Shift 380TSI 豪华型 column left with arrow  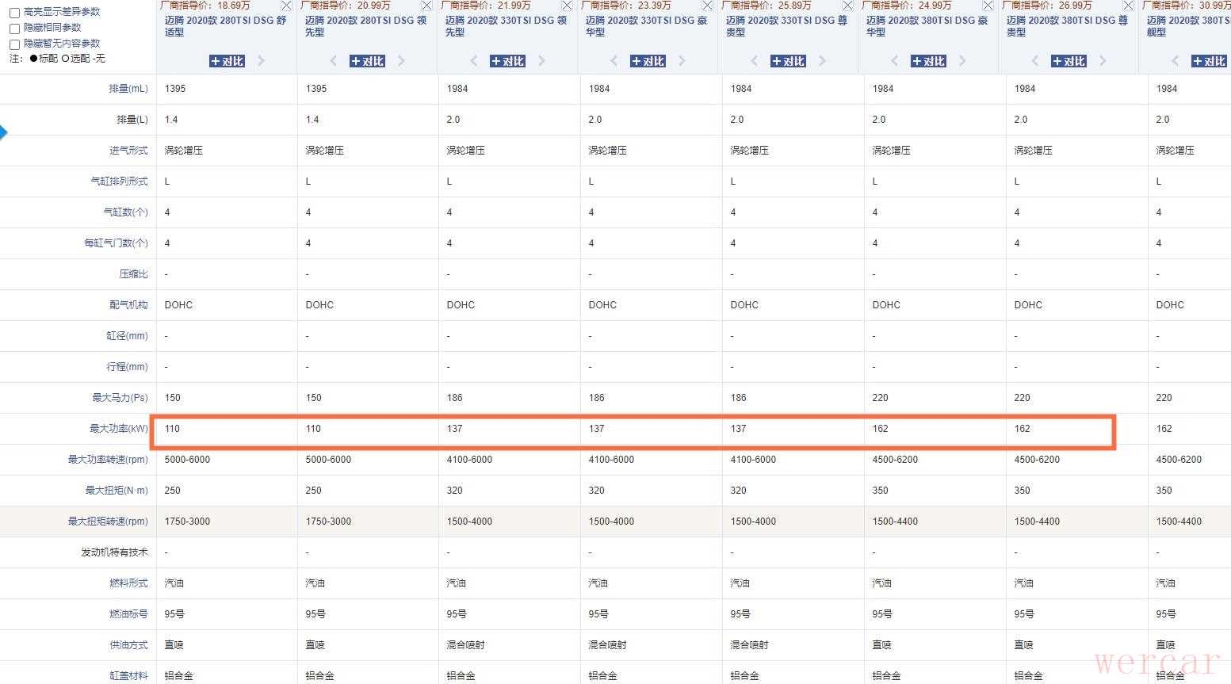point(895,61)
